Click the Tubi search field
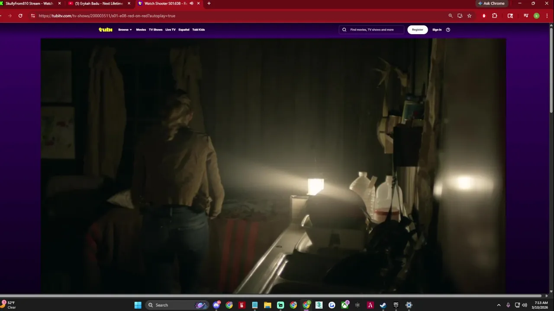The width and height of the screenshot is (554, 311). [371, 30]
